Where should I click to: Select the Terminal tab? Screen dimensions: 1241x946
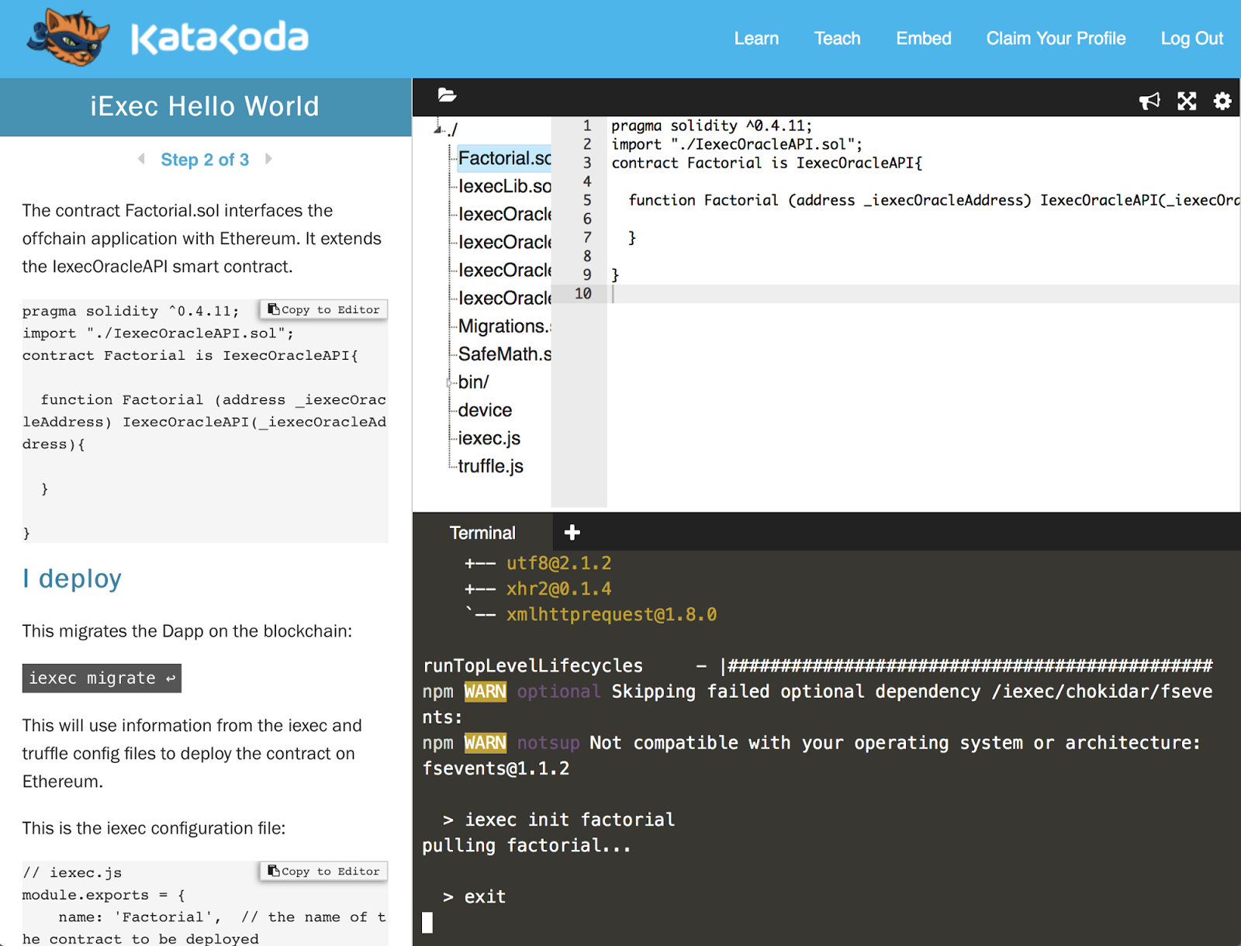click(x=482, y=533)
